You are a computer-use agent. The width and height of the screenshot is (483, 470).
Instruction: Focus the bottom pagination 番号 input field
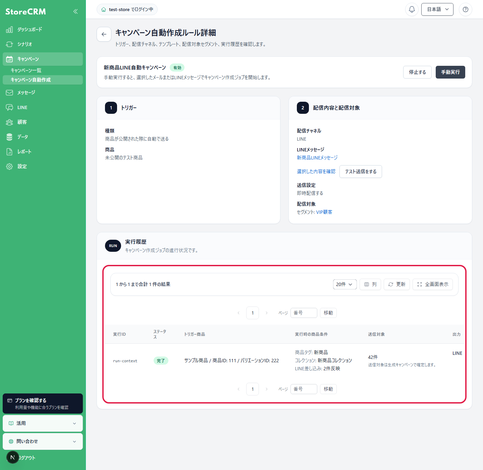coord(304,389)
